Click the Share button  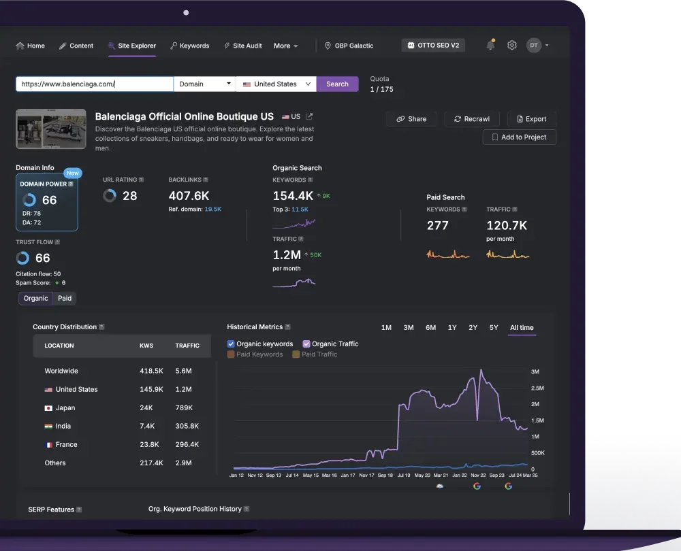(411, 119)
